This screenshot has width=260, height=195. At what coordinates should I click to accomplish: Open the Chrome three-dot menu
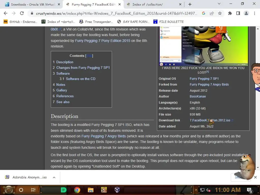[254, 13]
